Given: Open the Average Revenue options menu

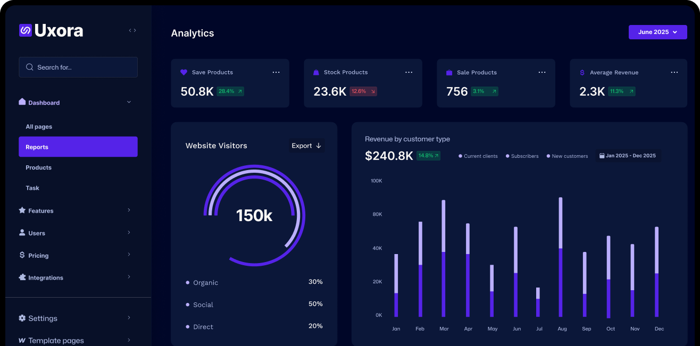Looking at the screenshot, I should [674, 72].
